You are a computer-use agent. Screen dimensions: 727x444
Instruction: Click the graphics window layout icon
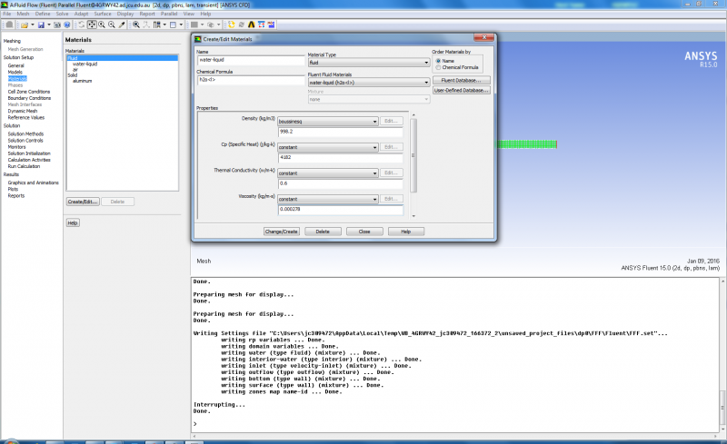[173, 25]
